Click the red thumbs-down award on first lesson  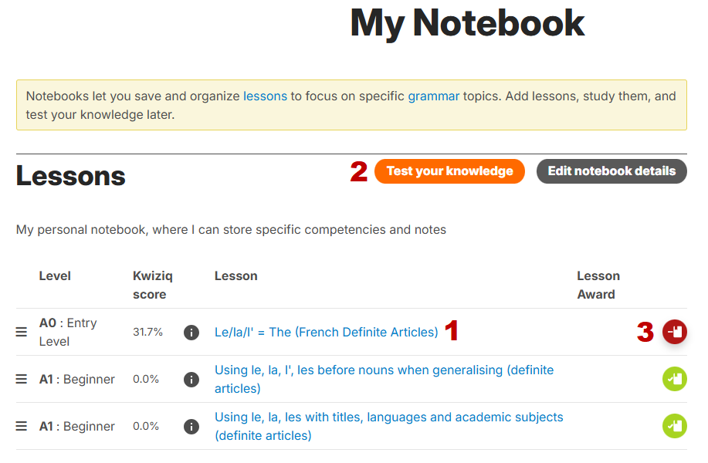(x=674, y=332)
